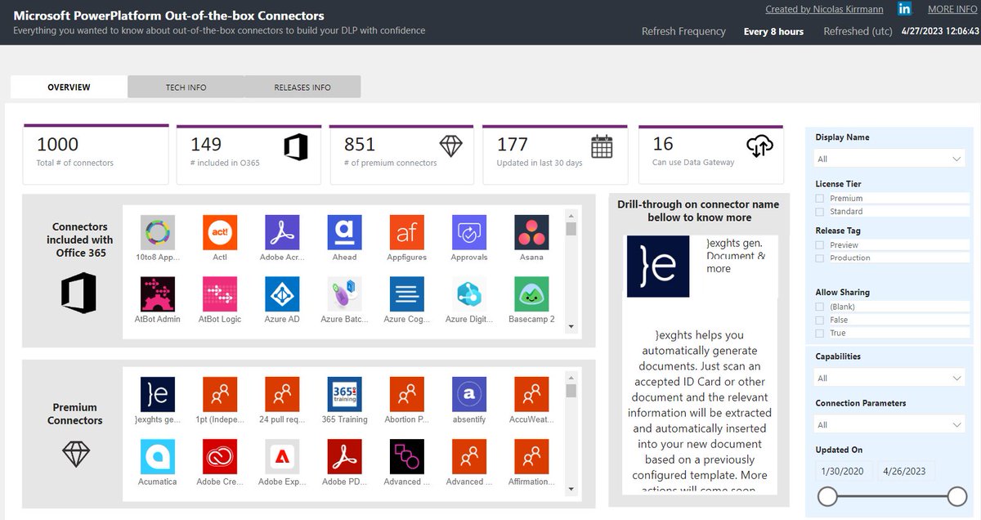
Task: Expand the Capabilities dropdown
Action: pos(891,378)
